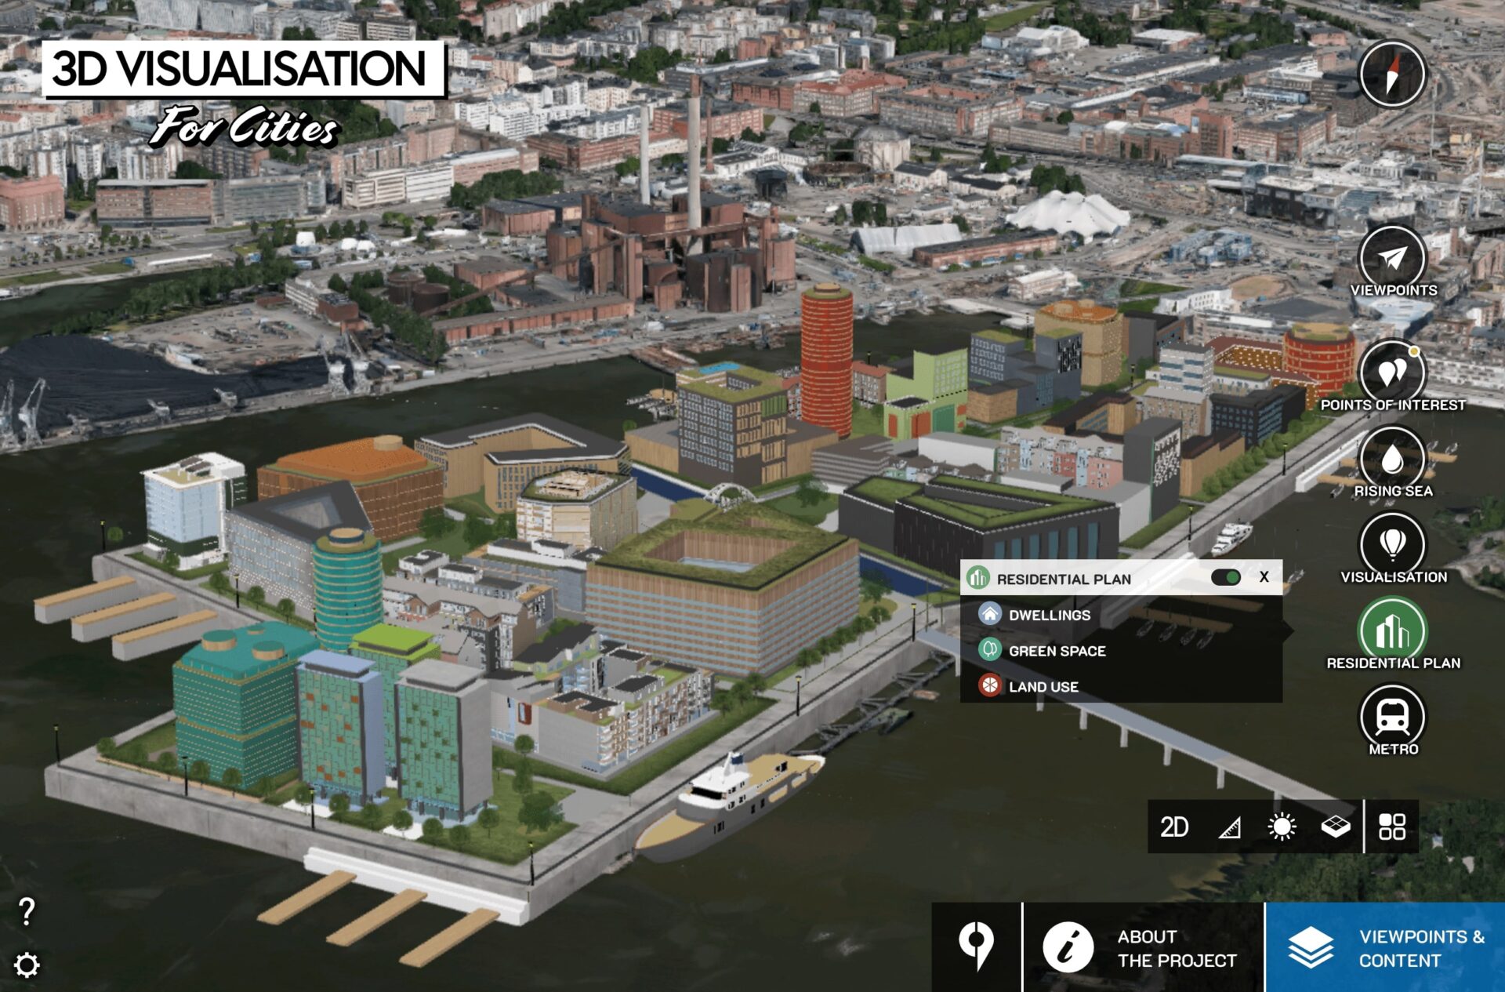
Task: Click the help question mark
Action: coord(27,911)
